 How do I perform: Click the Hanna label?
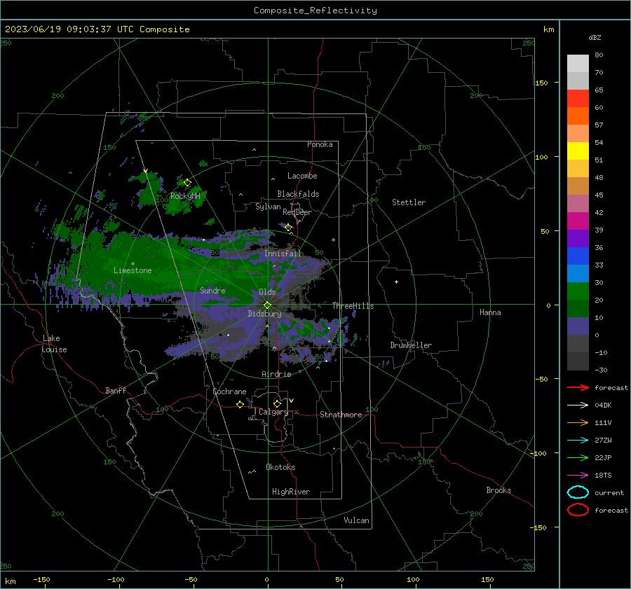coord(490,312)
